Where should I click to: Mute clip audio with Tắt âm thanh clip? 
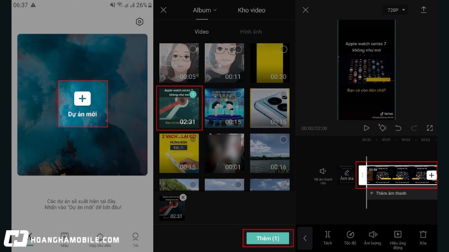(x=323, y=174)
